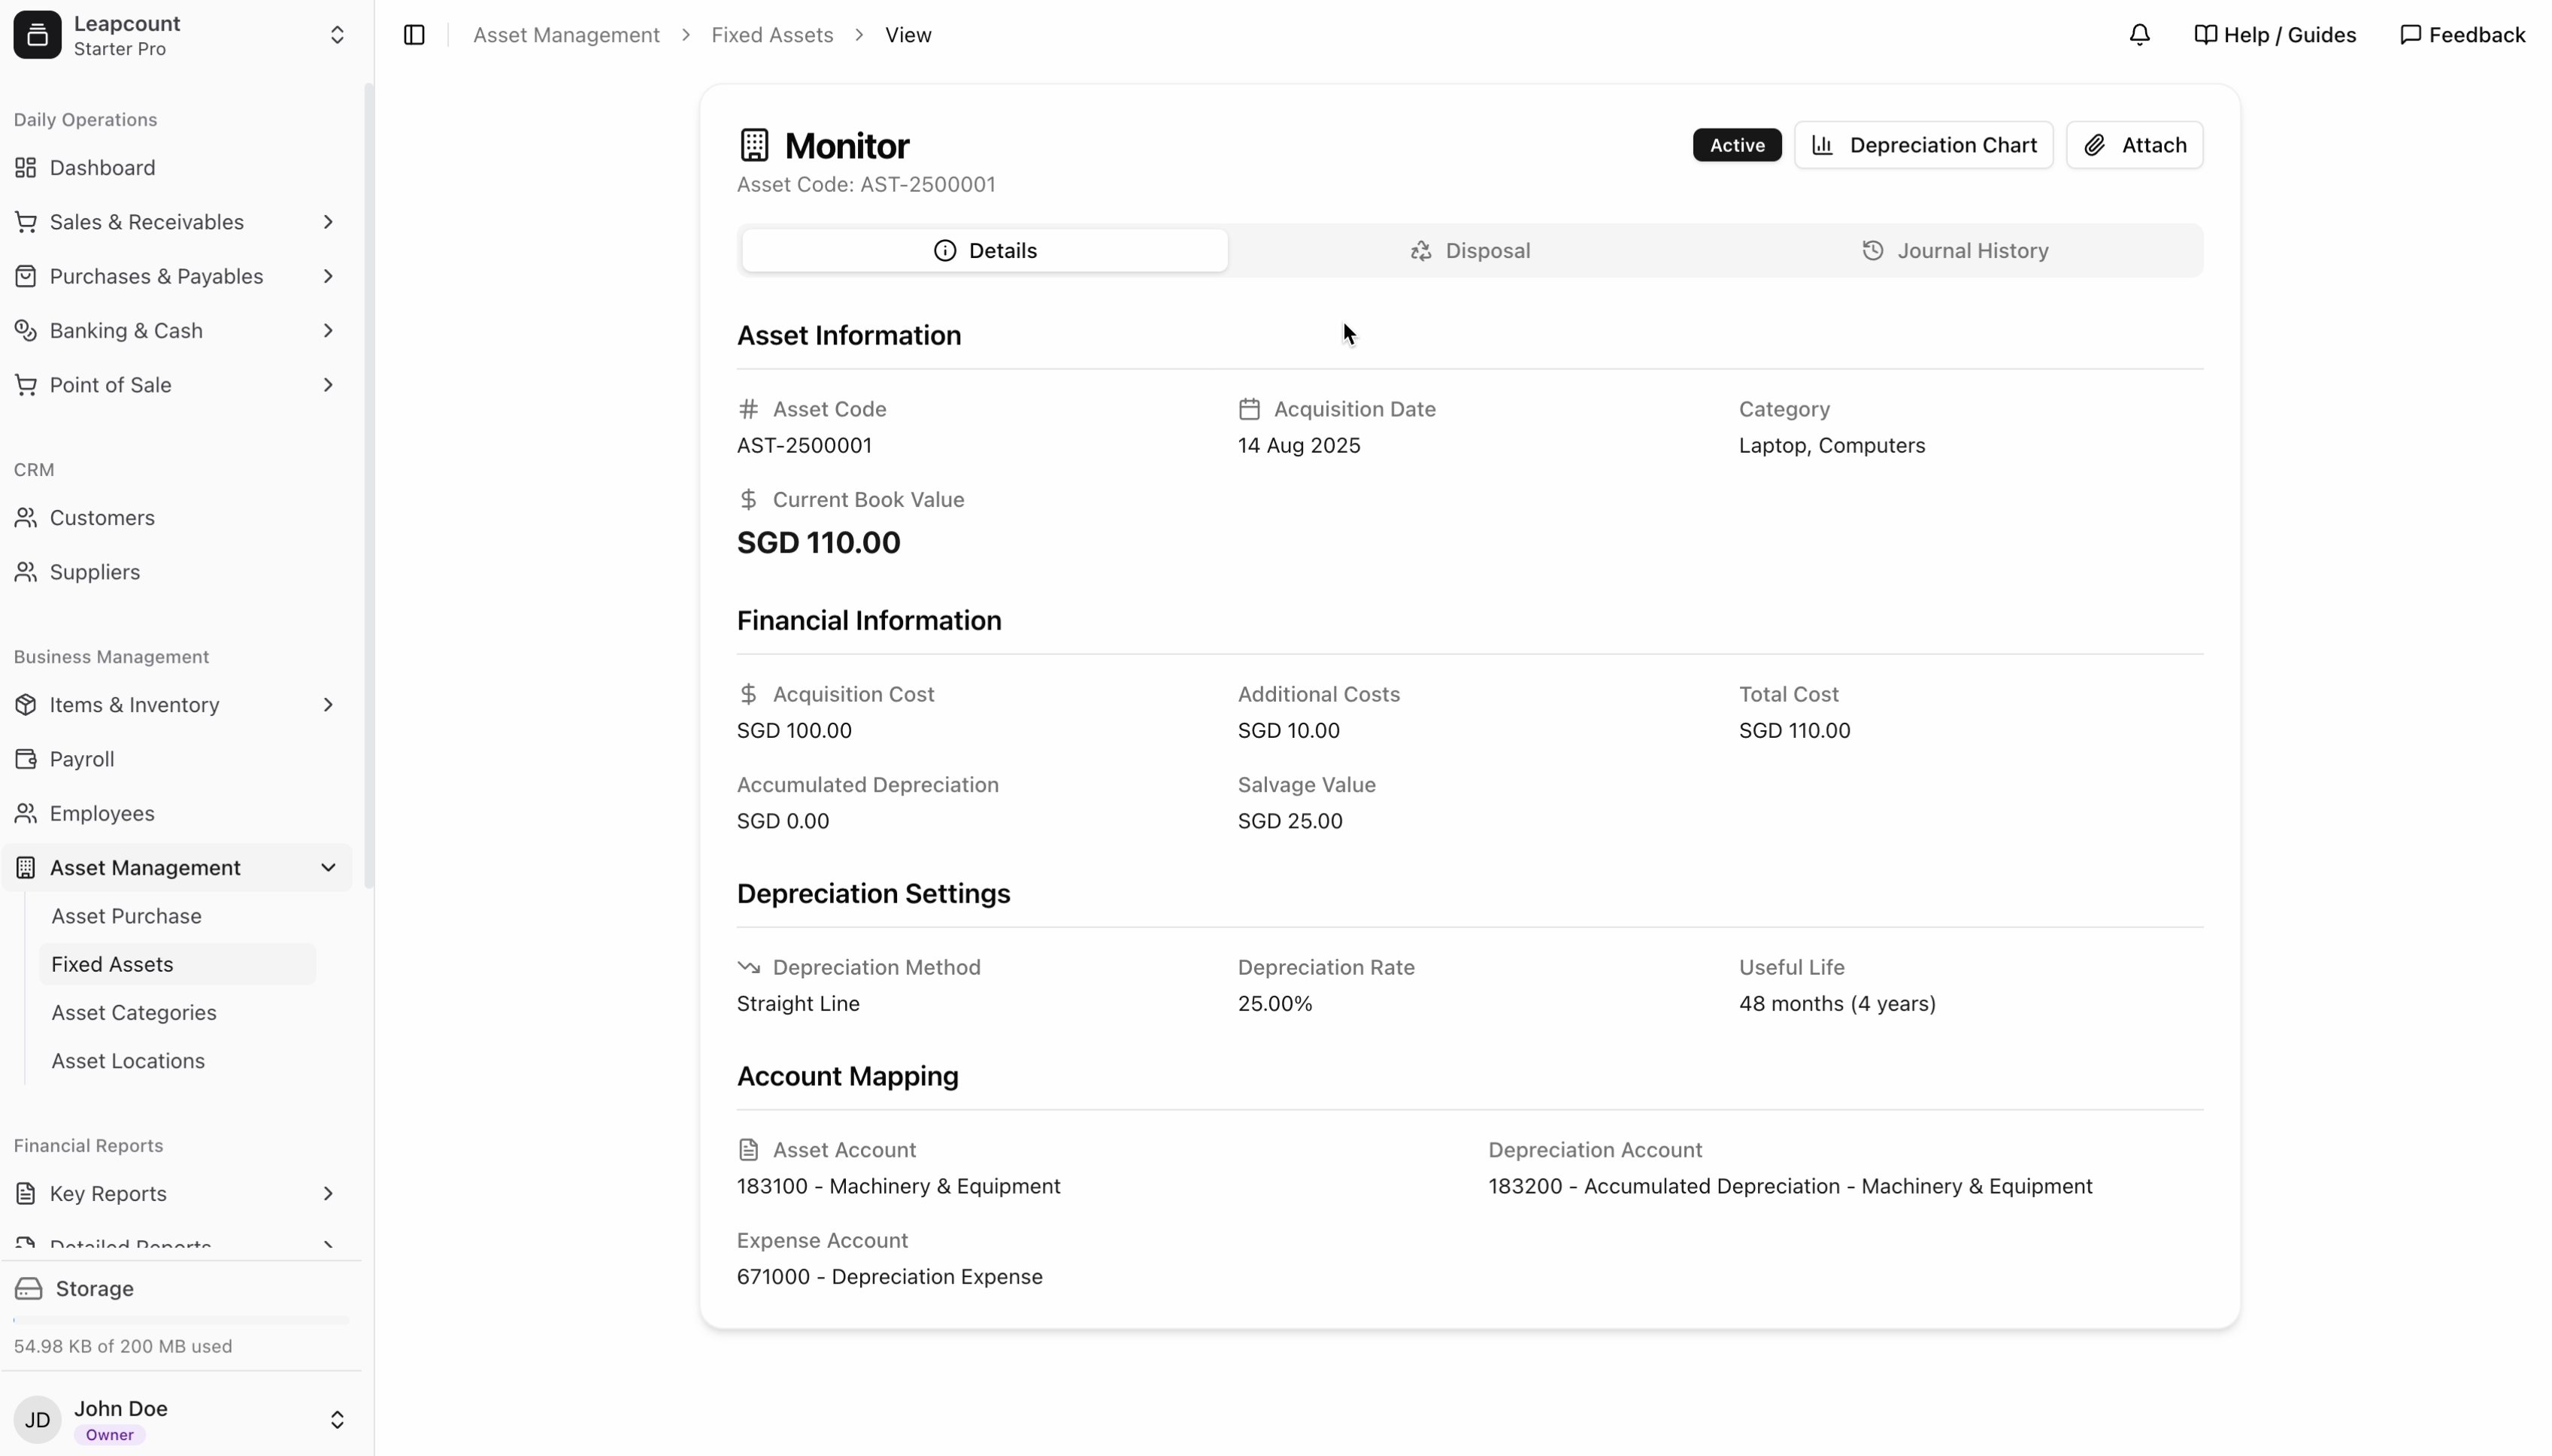Click the Attach paperclip icon
Screen dimensions: 2552x1456
click(x=2094, y=145)
